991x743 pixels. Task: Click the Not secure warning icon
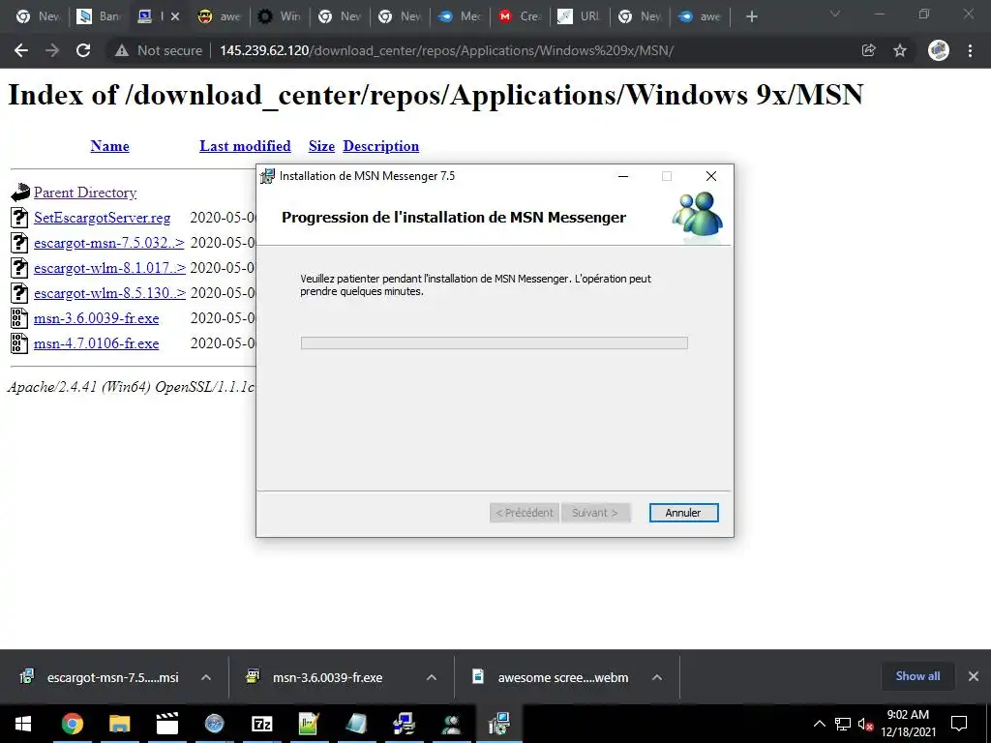pyautogui.click(x=122, y=50)
